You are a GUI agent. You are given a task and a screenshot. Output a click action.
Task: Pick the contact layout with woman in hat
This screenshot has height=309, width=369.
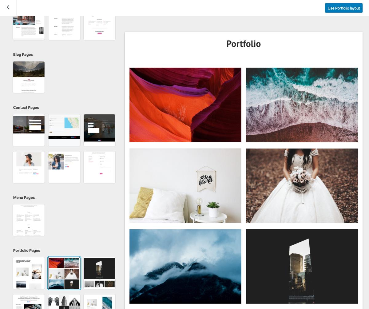point(29,167)
